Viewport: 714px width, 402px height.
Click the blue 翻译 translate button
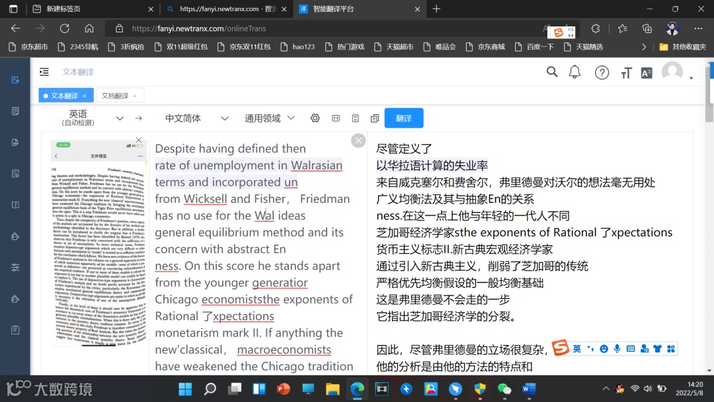pos(403,118)
